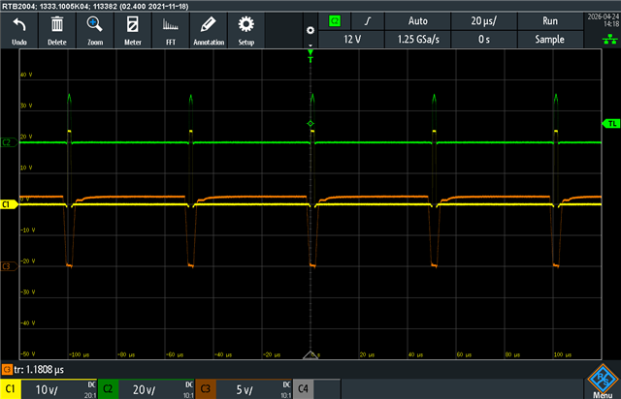The image size is (621, 399).
Task: Open C1 10 V/ vertical scale
Action: coord(59,389)
